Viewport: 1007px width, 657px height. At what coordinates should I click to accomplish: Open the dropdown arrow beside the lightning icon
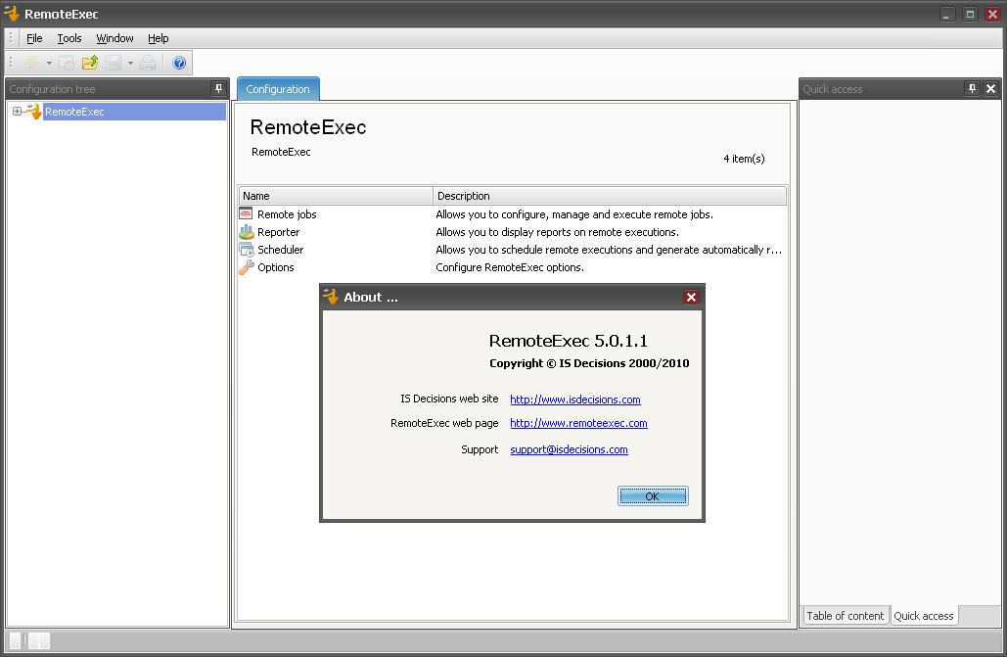coord(49,63)
